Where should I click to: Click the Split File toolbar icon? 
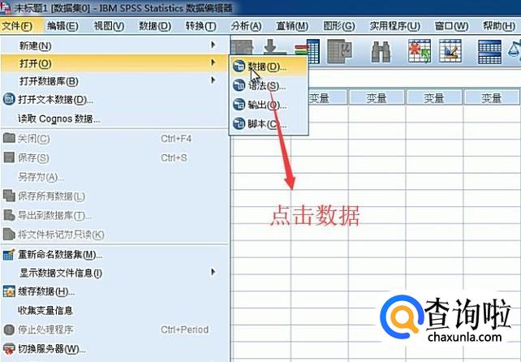[489, 51]
